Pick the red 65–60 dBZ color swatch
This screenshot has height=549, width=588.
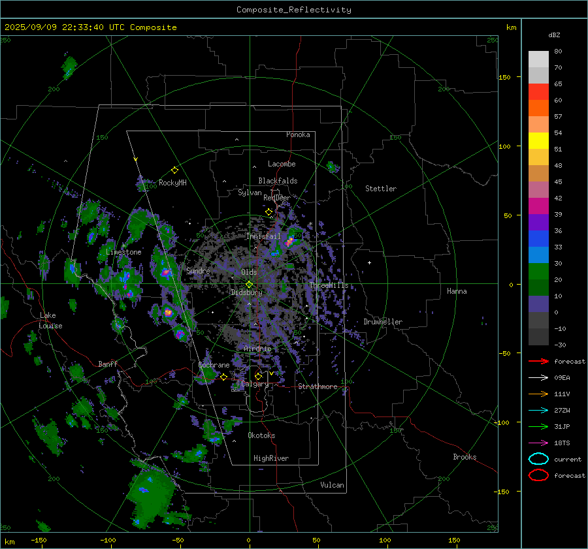coord(538,92)
